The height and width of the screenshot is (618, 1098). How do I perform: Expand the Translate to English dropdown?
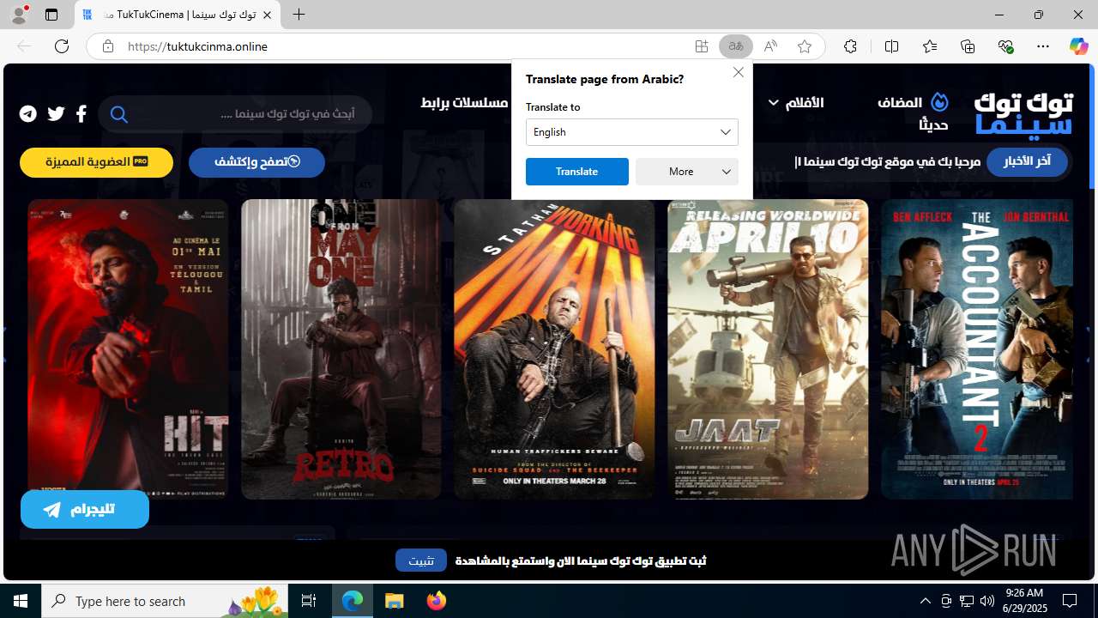(x=632, y=132)
